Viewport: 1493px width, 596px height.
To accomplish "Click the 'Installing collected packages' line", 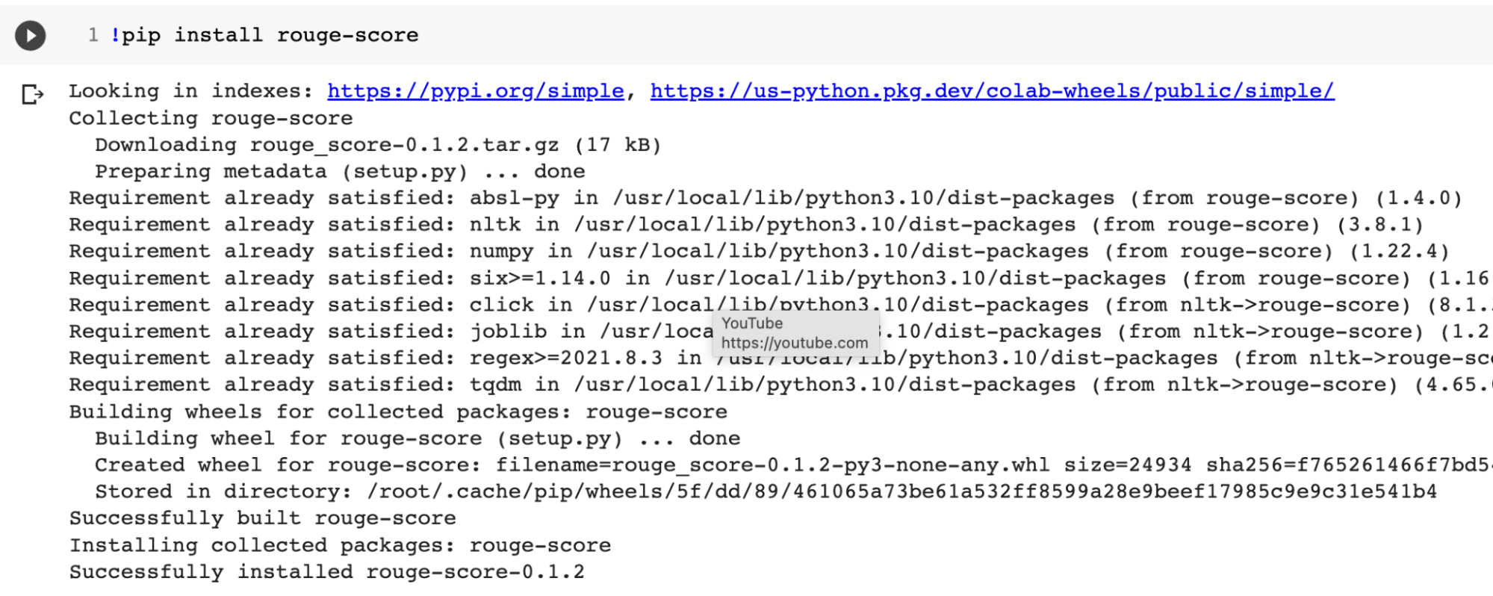I will [x=340, y=545].
